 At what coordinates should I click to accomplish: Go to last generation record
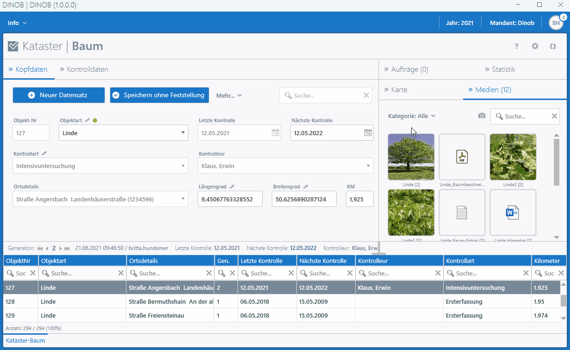(x=68, y=248)
